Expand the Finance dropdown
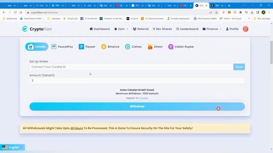Image resolution: width=273 pixels, height=153 pixels. [212, 29]
